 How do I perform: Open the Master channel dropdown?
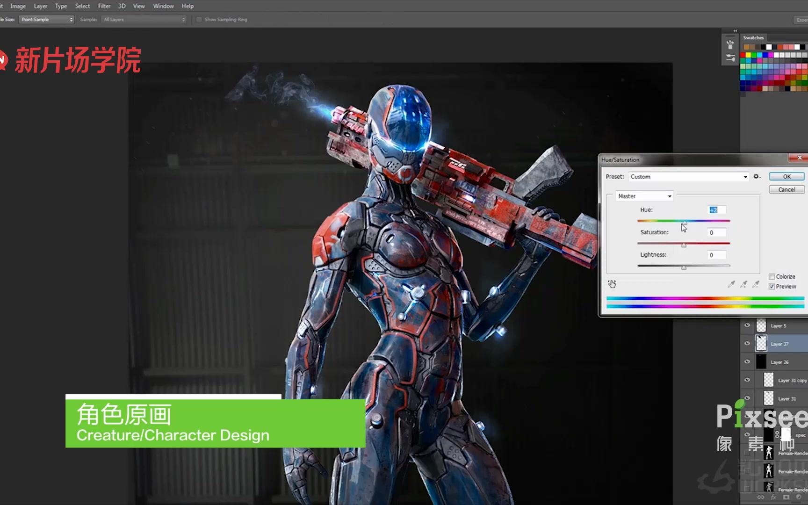pos(644,196)
